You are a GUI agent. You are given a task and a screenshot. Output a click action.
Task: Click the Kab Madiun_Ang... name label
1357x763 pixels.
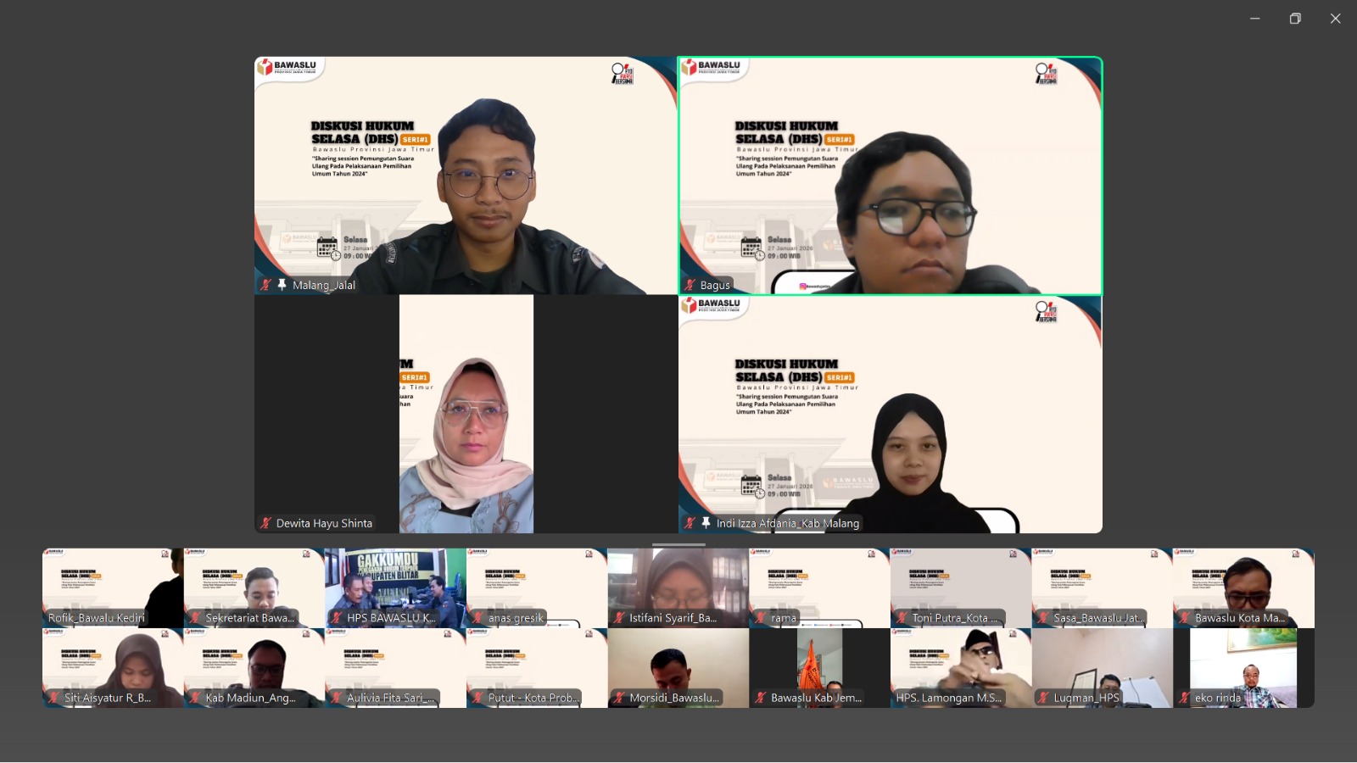[x=250, y=698]
